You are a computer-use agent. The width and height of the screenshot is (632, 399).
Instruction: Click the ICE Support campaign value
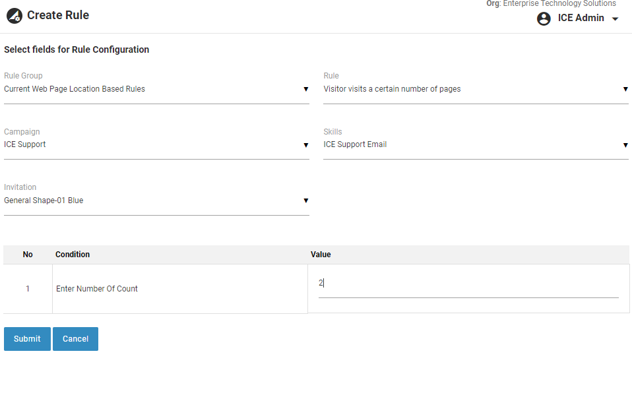(152, 144)
